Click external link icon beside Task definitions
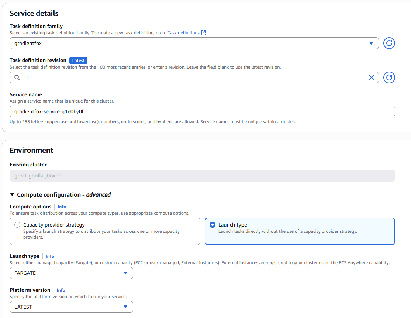Screen dimensions: 411x318 click(203, 33)
